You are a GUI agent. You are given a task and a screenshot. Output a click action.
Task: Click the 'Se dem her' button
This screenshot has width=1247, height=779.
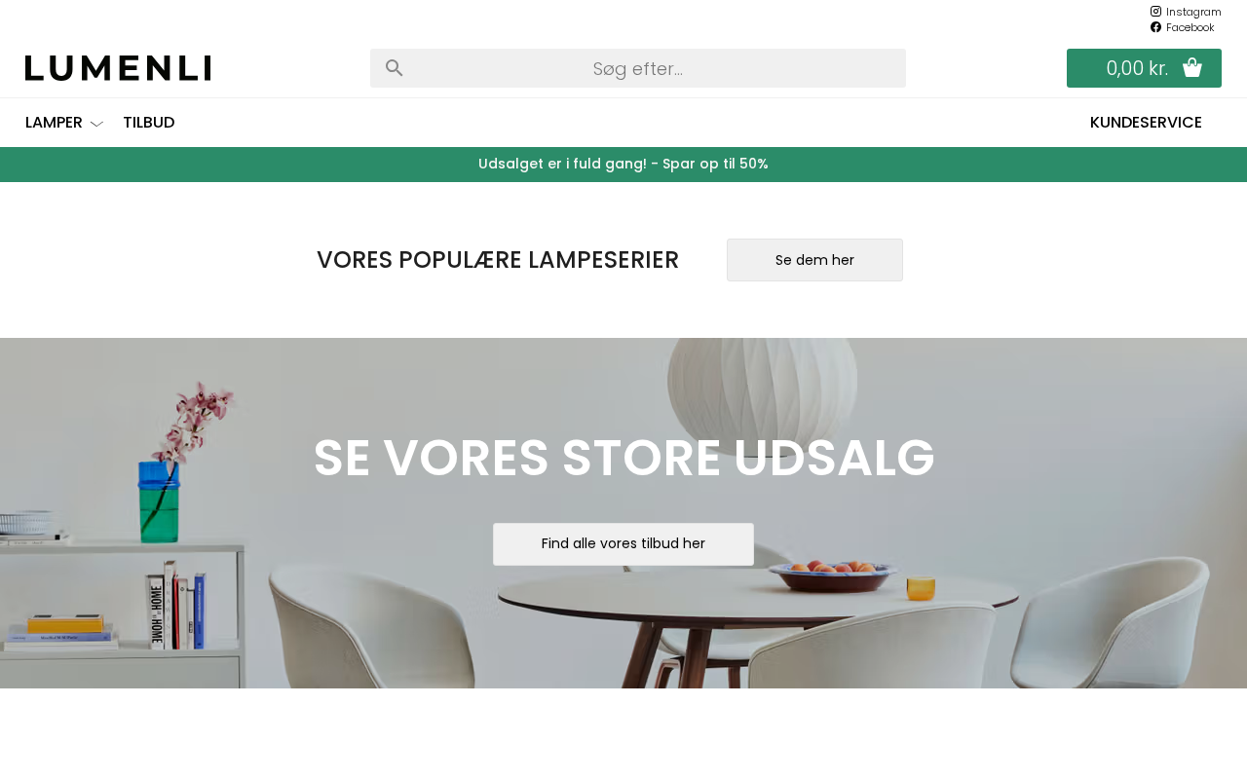pos(814,260)
